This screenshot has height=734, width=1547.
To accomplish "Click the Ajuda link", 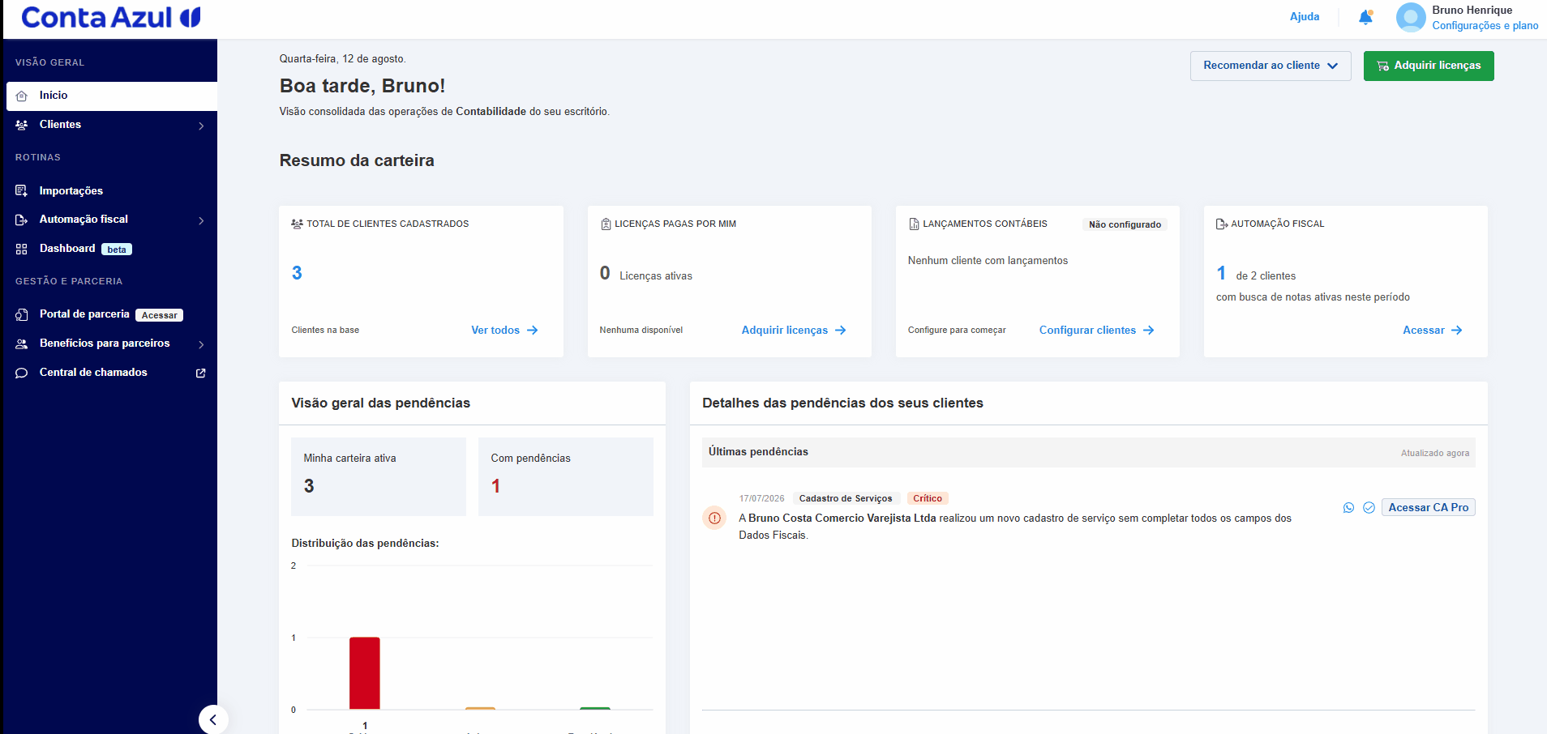I will pyautogui.click(x=1305, y=16).
